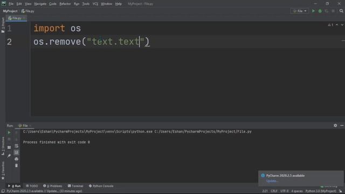Image resolution: width=345 pixels, height=194 pixels.
Task: Click the stop icon in Run panel
Action: click(9, 139)
